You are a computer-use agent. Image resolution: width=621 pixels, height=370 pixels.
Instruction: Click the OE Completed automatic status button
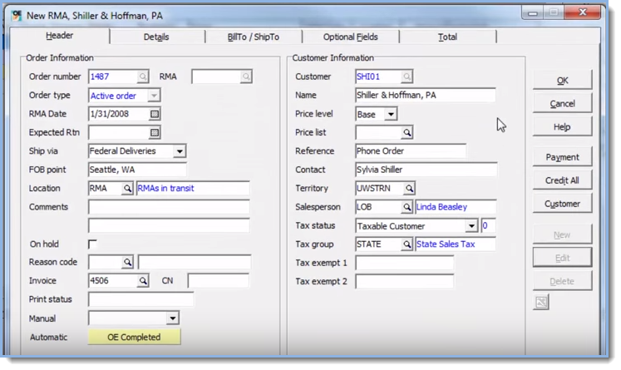click(135, 337)
